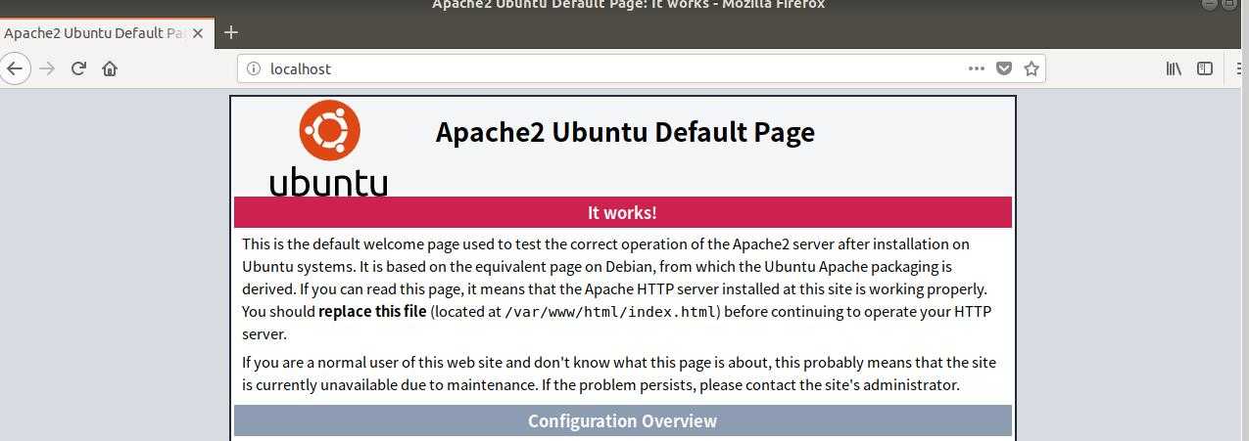Show site information for localhost
The height and width of the screenshot is (441, 1249).
253,68
